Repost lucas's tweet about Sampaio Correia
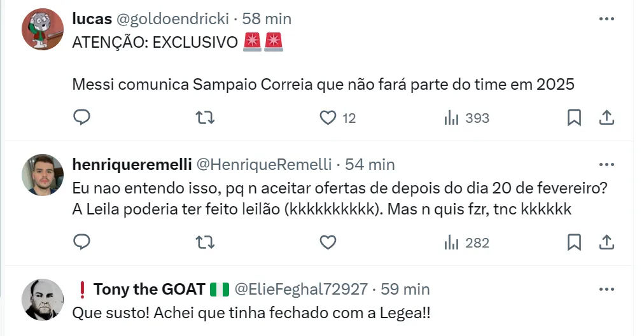The height and width of the screenshot is (336, 644). (204, 118)
